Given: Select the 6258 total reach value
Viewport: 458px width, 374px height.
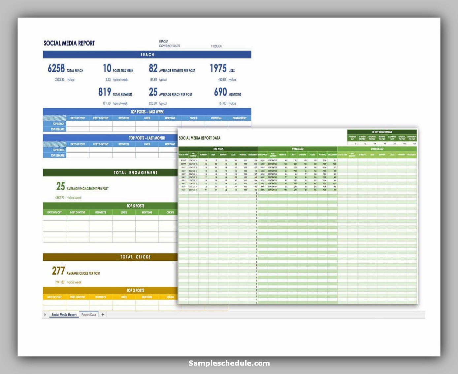Looking at the screenshot, I should pyautogui.click(x=56, y=68).
